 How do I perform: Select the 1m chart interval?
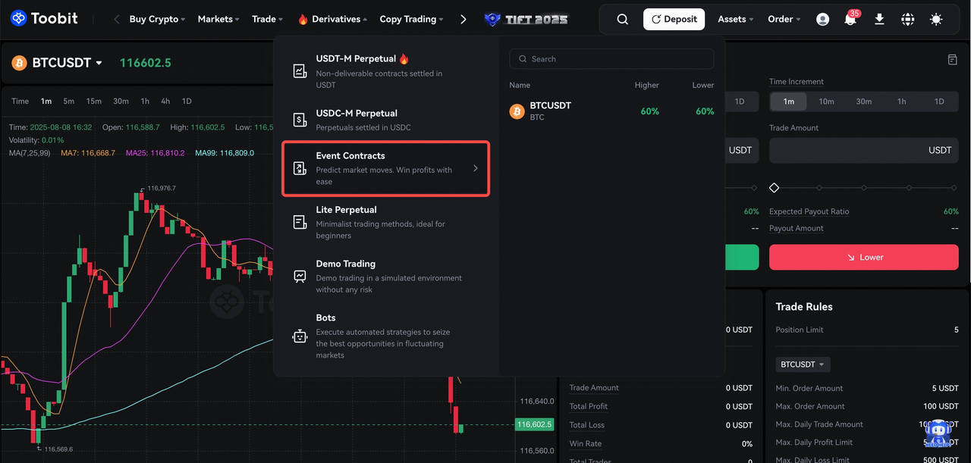[46, 101]
